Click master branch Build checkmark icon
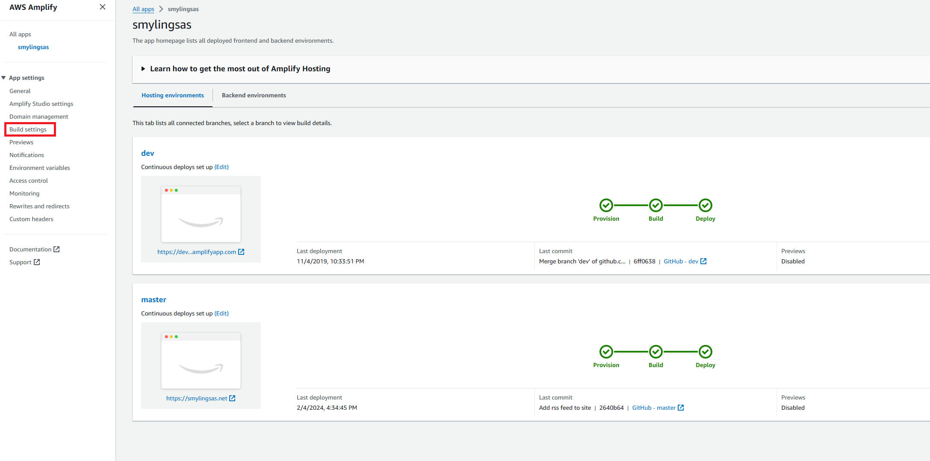Viewport: 930px width, 461px height. pyautogui.click(x=655, y=352)
